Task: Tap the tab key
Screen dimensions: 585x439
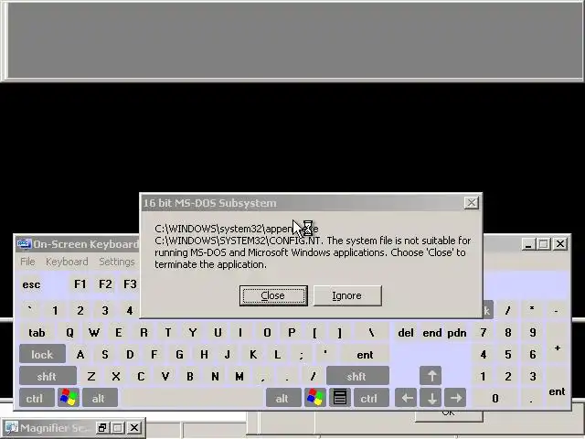Action: (x=37, y=332)
